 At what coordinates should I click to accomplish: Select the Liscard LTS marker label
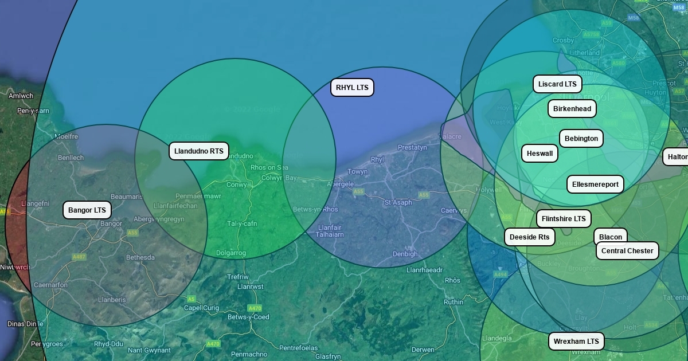(557, 84)
